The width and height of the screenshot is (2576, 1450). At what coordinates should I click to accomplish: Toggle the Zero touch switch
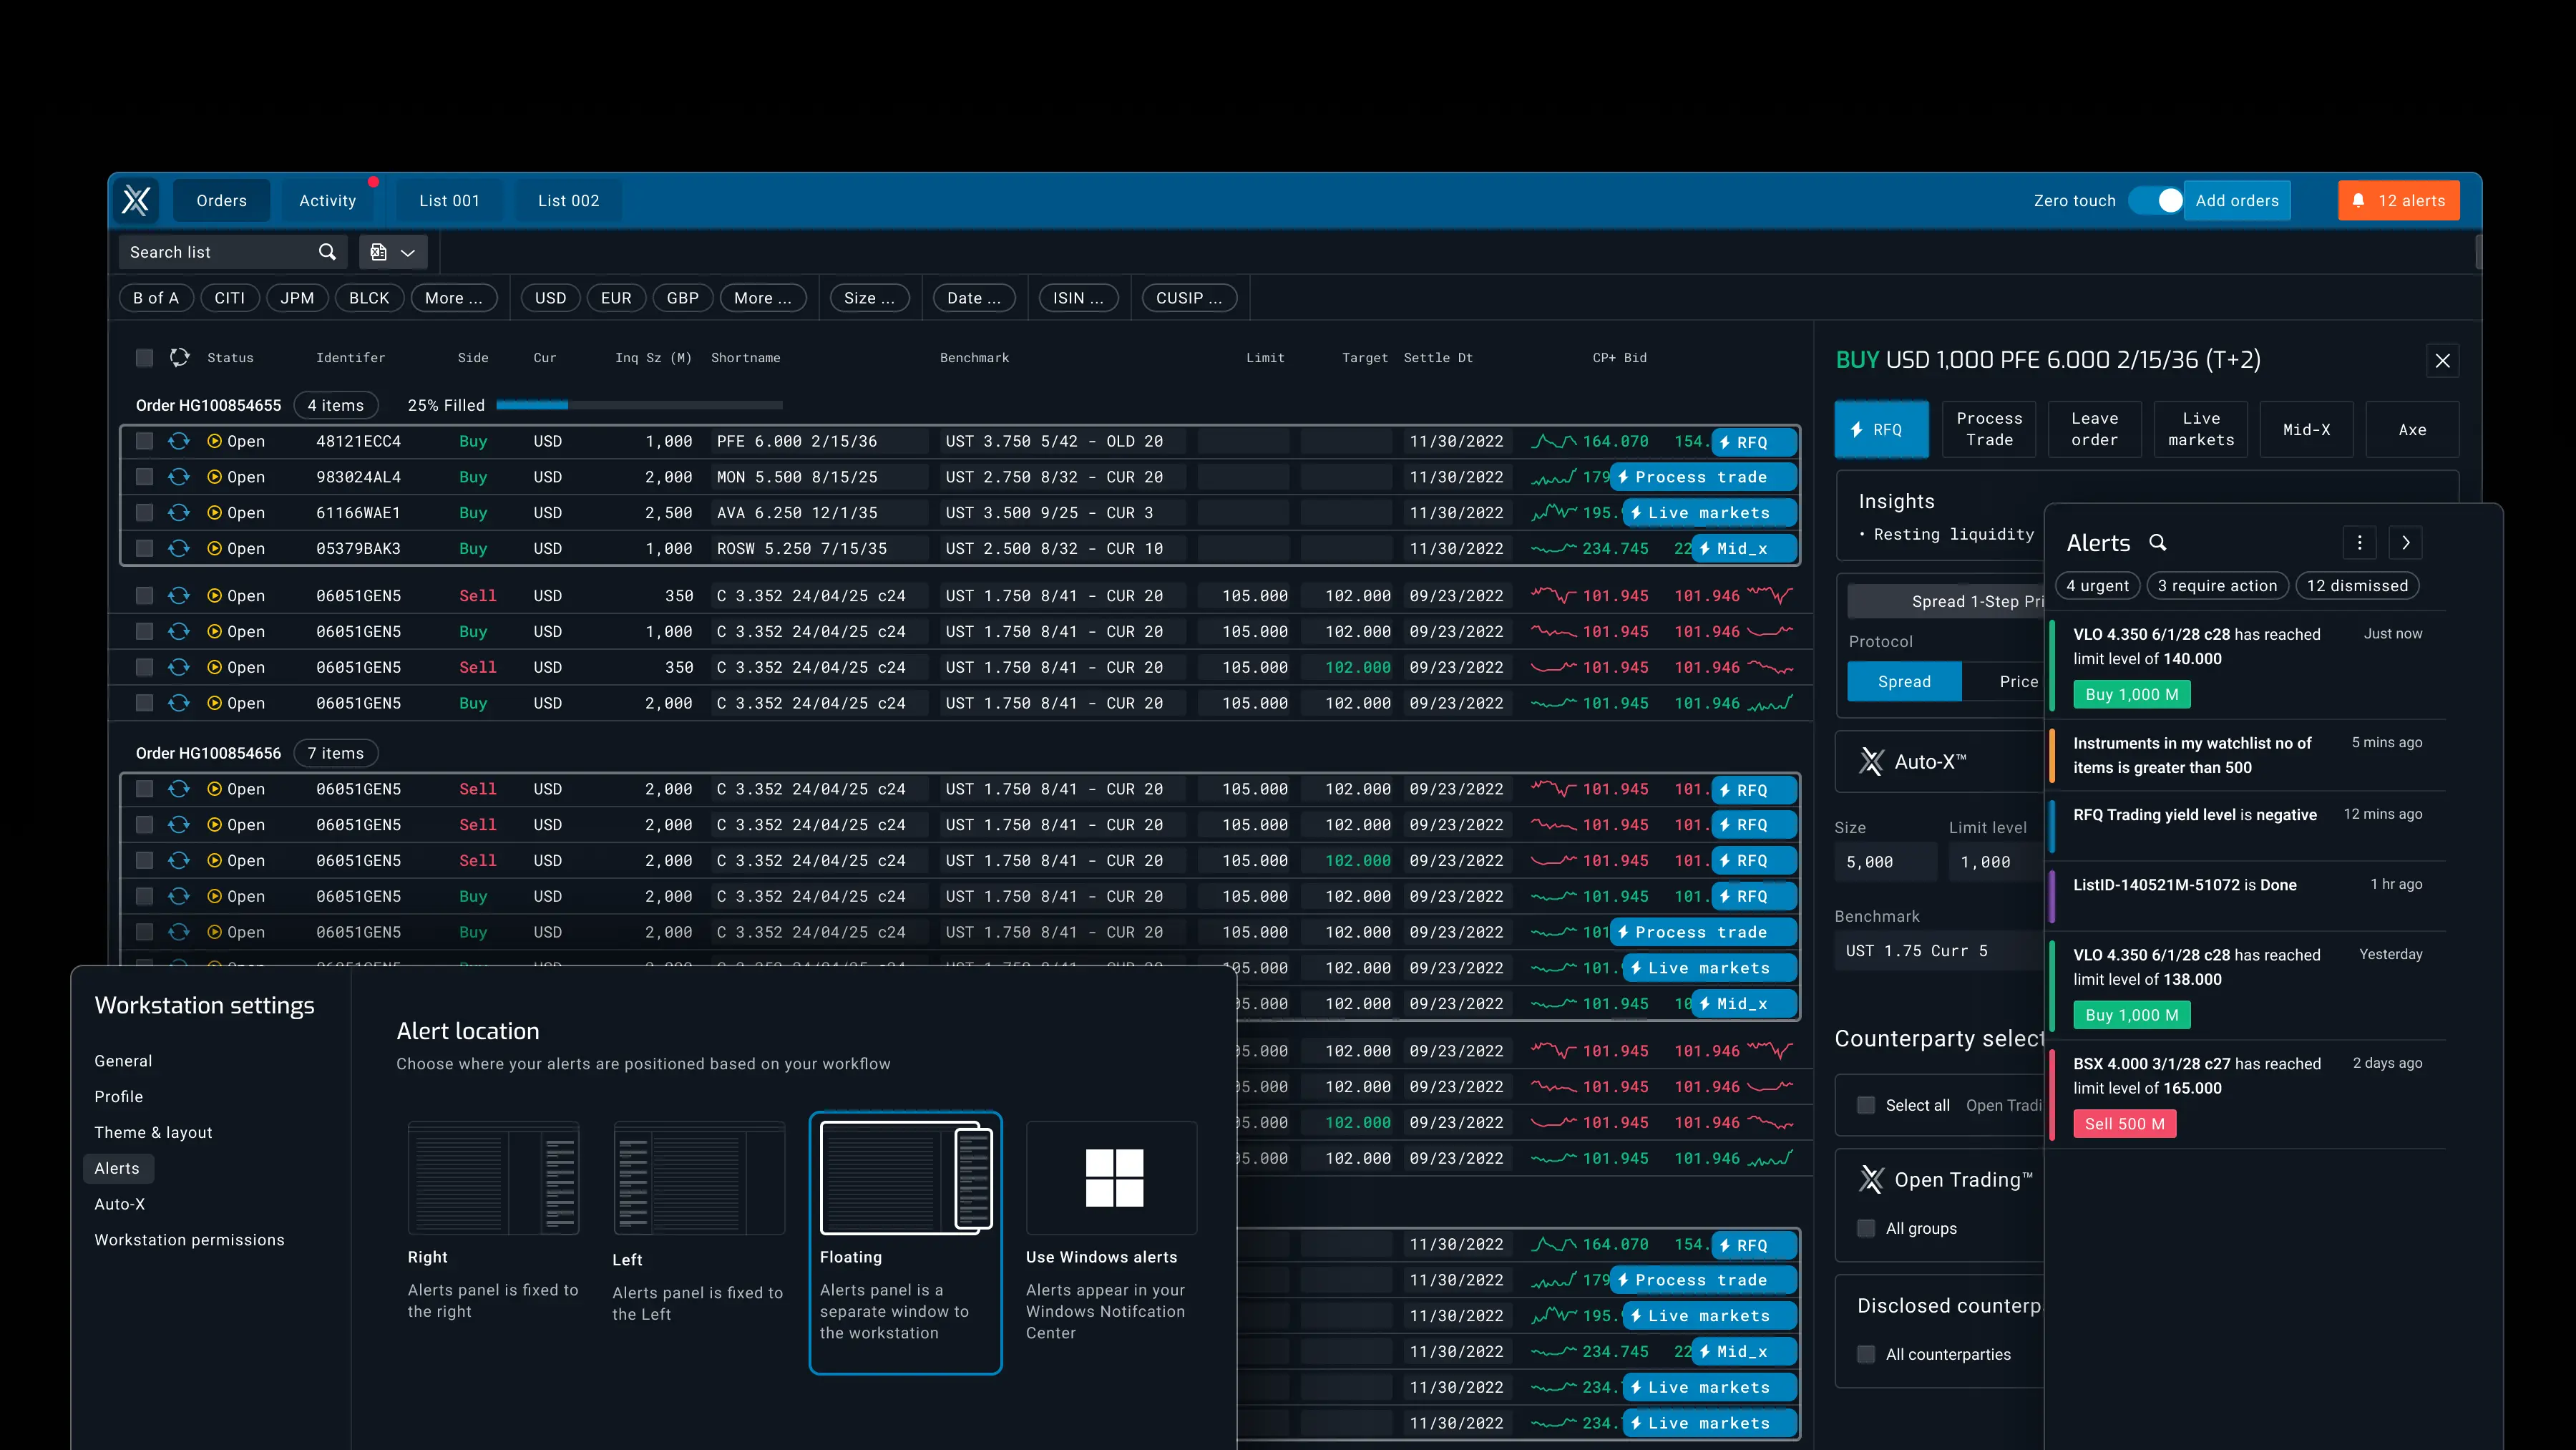click(x=2157, y=200)
